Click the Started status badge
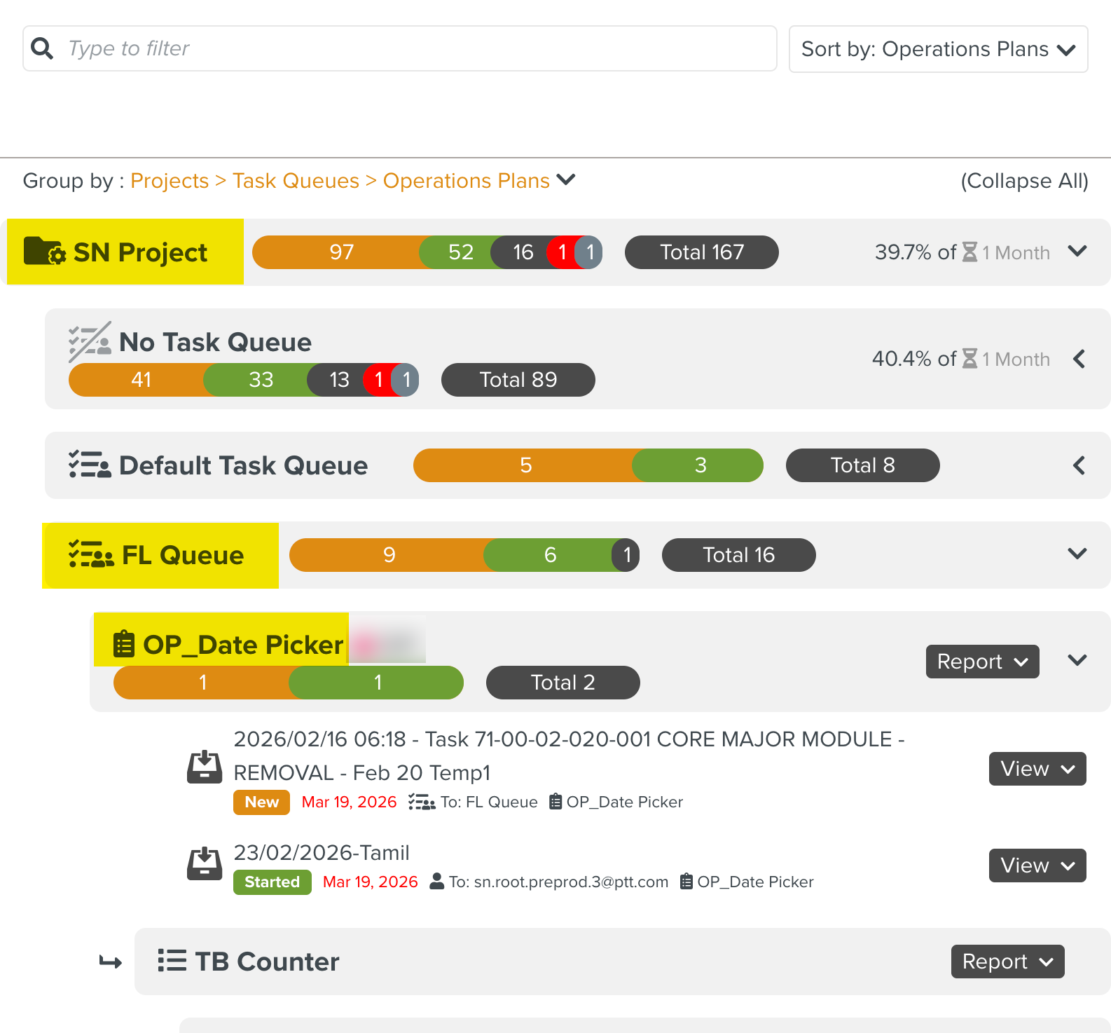 (272, 882)
